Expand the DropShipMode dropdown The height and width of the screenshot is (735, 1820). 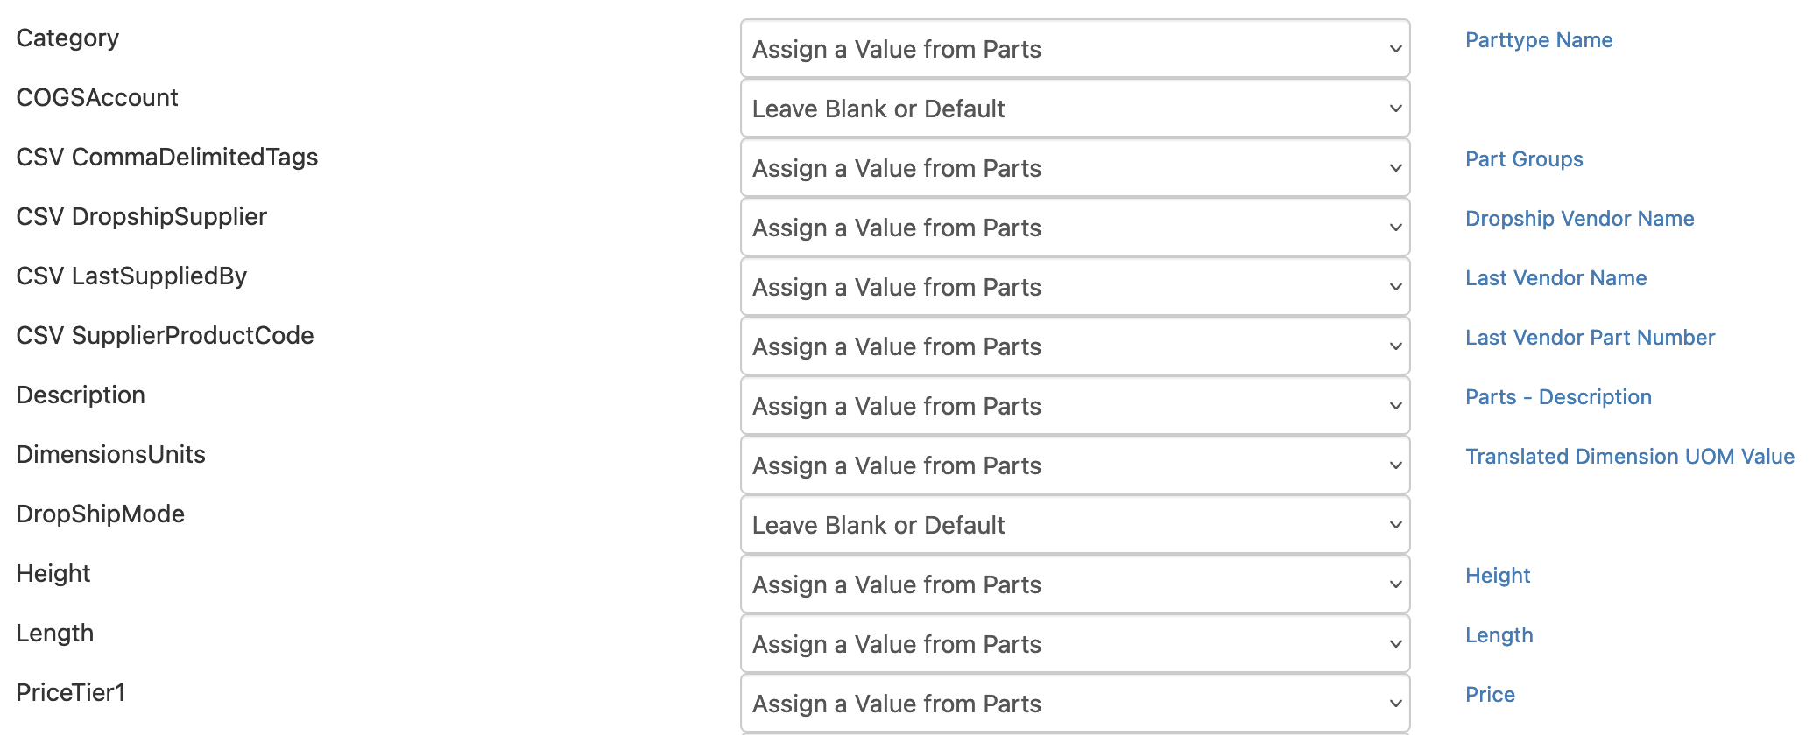click(1075, 525)
